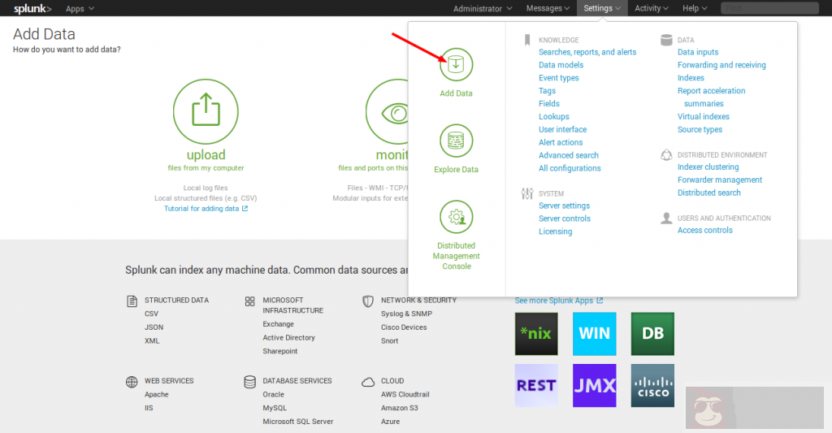Open Event types settings

click(559, 78)
